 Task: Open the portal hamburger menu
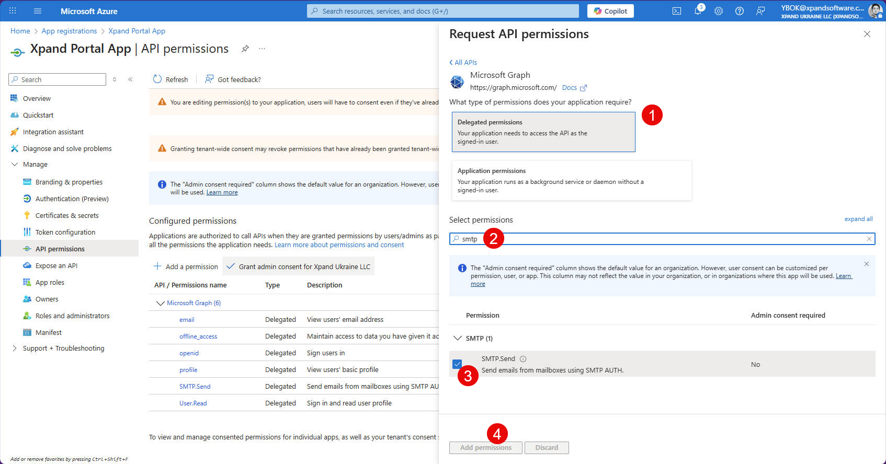38,11
